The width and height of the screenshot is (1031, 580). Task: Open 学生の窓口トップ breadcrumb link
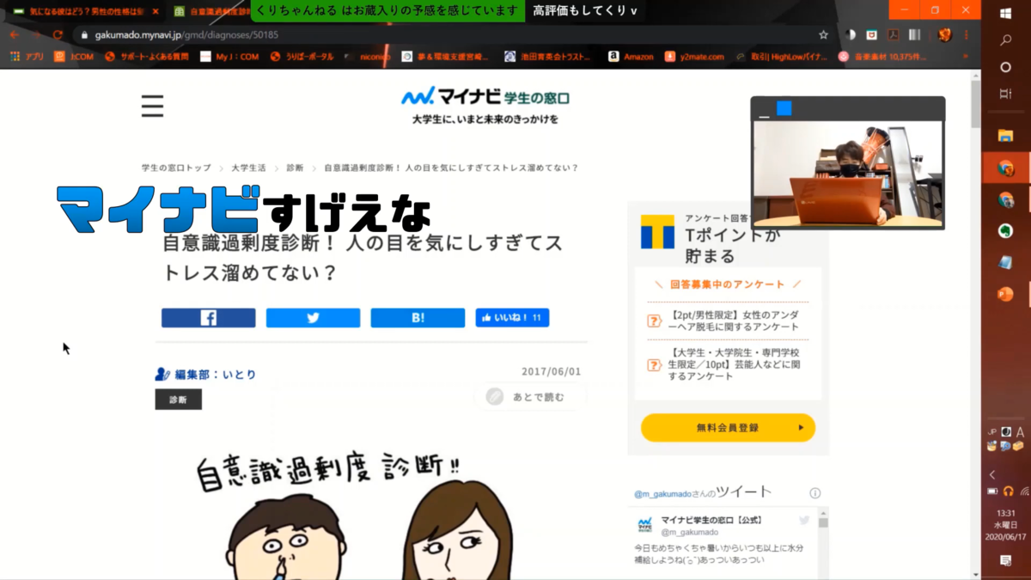tap(176, 168)
